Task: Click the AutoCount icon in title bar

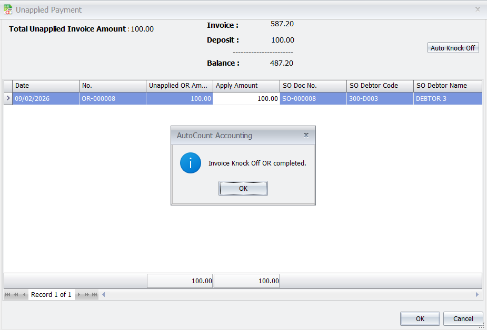Action: 8,9
